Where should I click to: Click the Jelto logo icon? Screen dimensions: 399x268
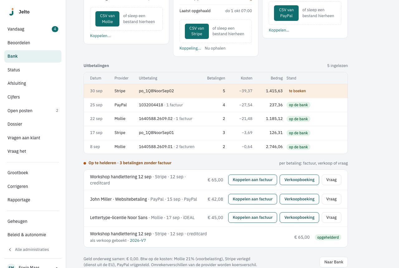click(12, 12)
